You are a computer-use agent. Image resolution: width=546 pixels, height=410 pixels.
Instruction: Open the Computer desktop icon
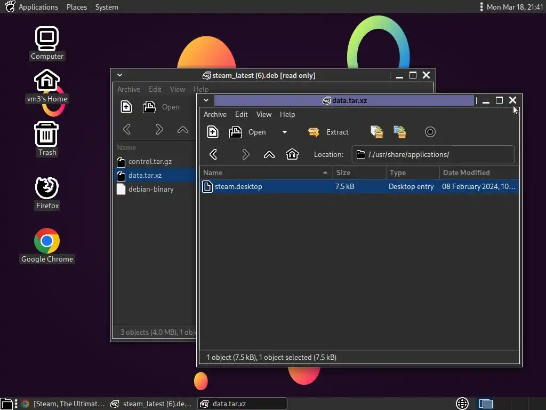[x=47, y=44]
